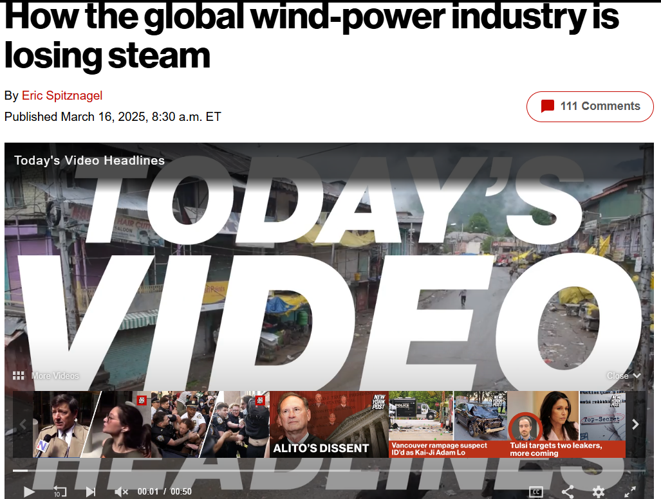The height and width of the screenshot is (499, 661).
Task: Click the 00:01 / 00:50 time display
Action: [164, 491]
